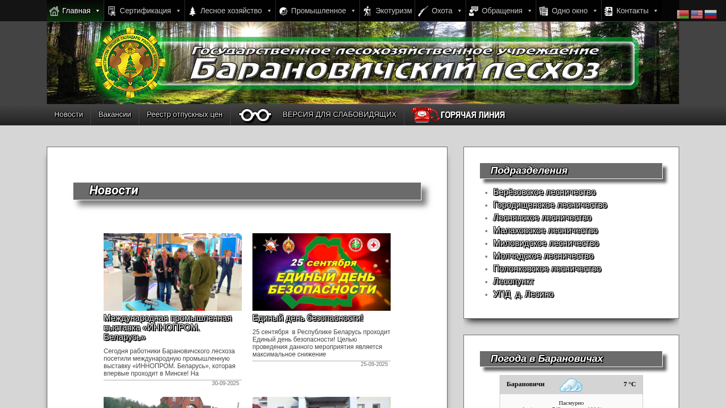The width and height of the screenshot is (726, 408).
Task: Open the Вакансии menu item
Action: pyautogui.click(x=115, y=114)
